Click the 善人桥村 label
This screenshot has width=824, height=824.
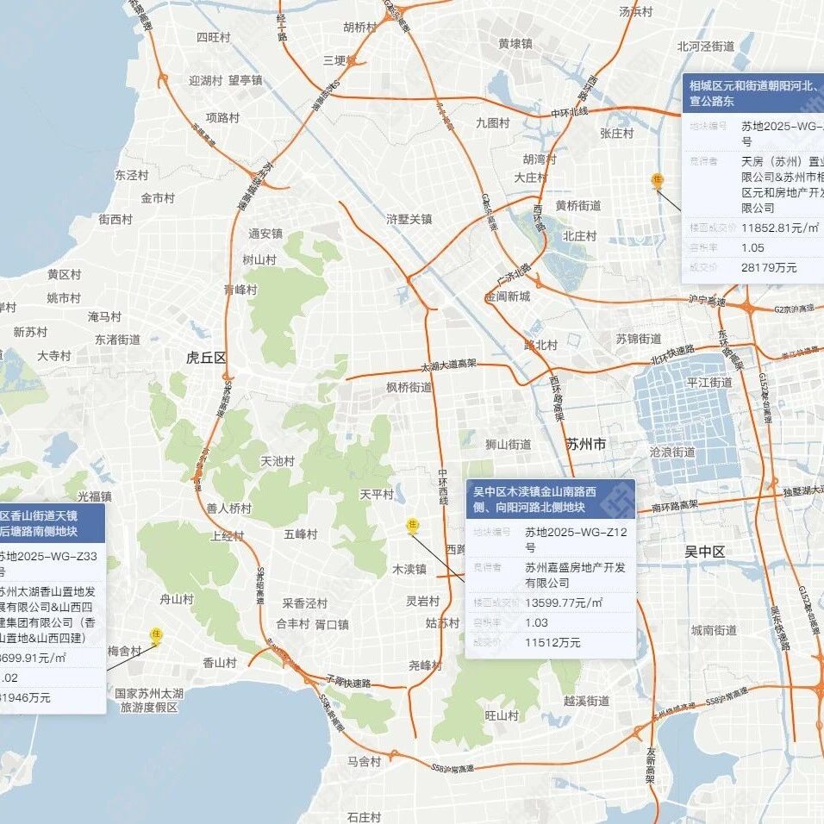[229, 509]
